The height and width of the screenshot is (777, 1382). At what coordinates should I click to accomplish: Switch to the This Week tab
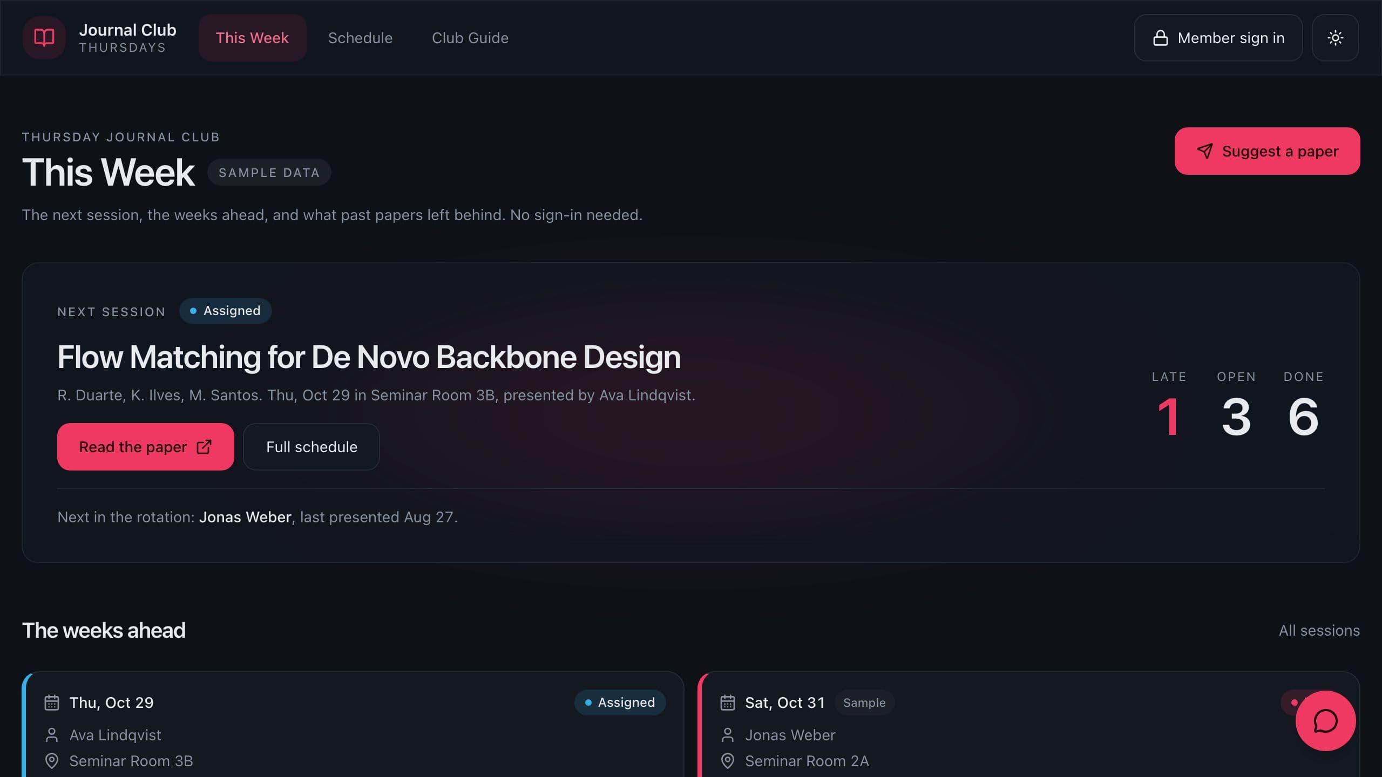252,38
